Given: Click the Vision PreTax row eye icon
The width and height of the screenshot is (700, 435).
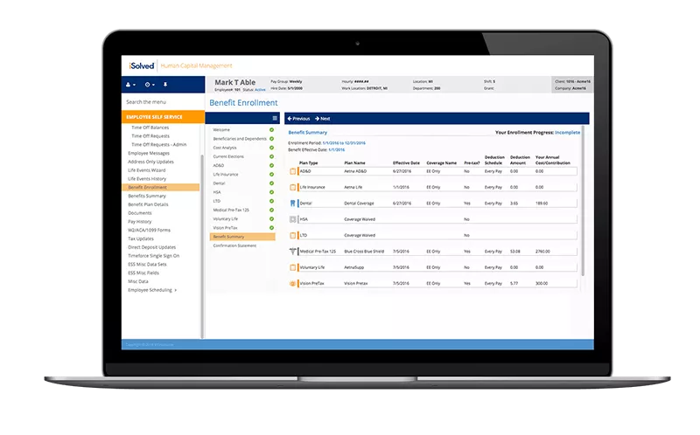Looking at the screenshot, I should (293, 284).
